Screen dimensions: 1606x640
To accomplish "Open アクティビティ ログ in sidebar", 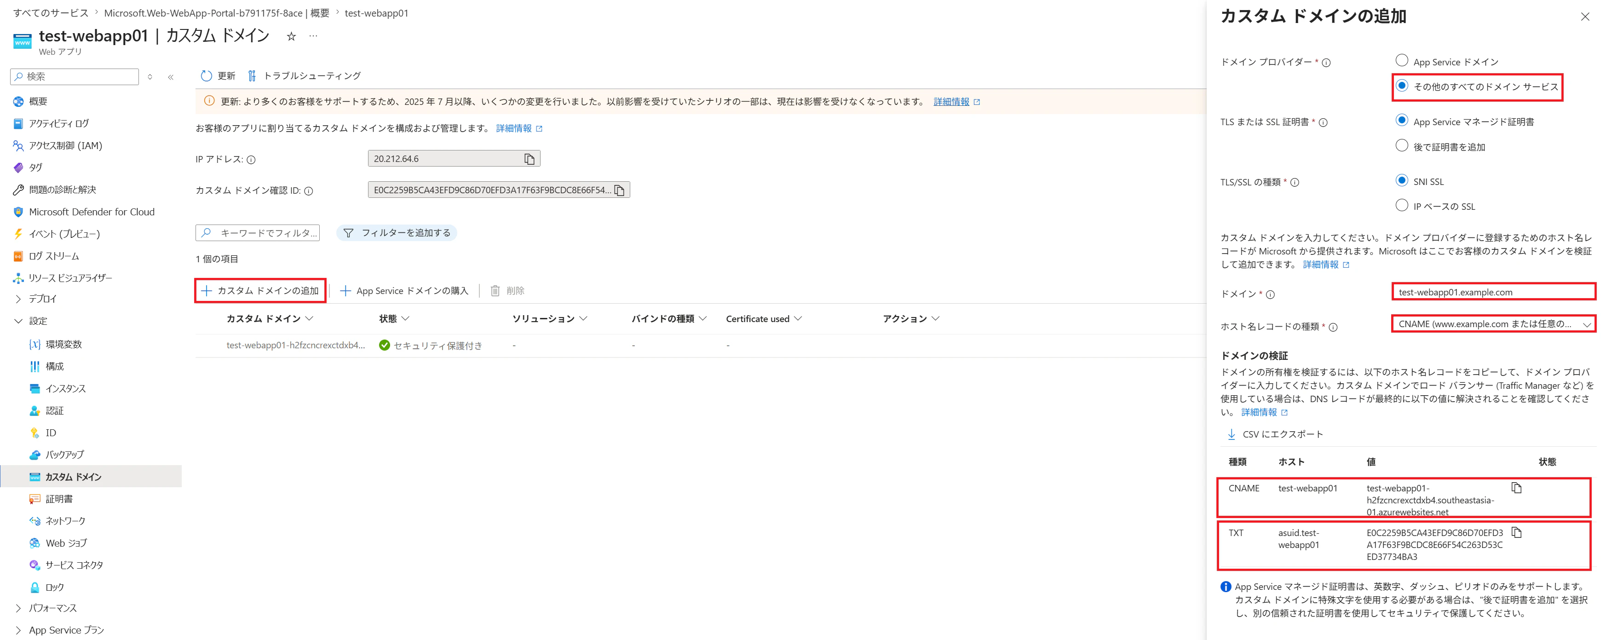I will 59,123.
